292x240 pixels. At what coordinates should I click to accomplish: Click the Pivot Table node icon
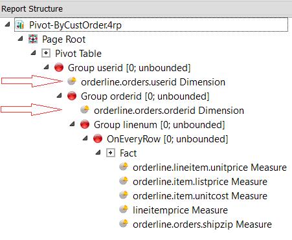tap(46, 53)
